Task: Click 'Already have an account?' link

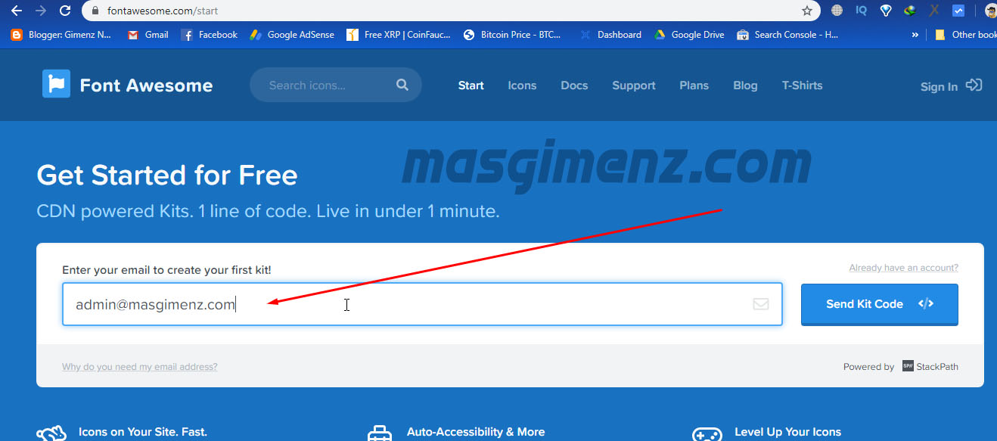Action: (x=903, y=268)
